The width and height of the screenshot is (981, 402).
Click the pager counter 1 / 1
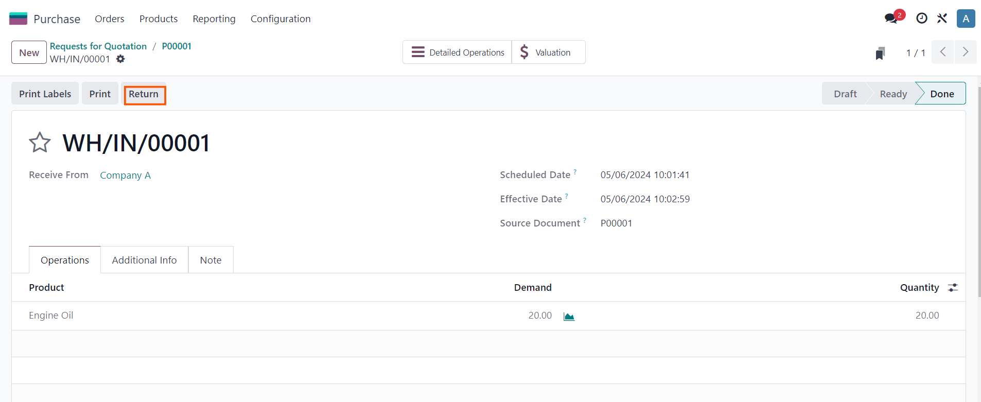pos(916,53)
